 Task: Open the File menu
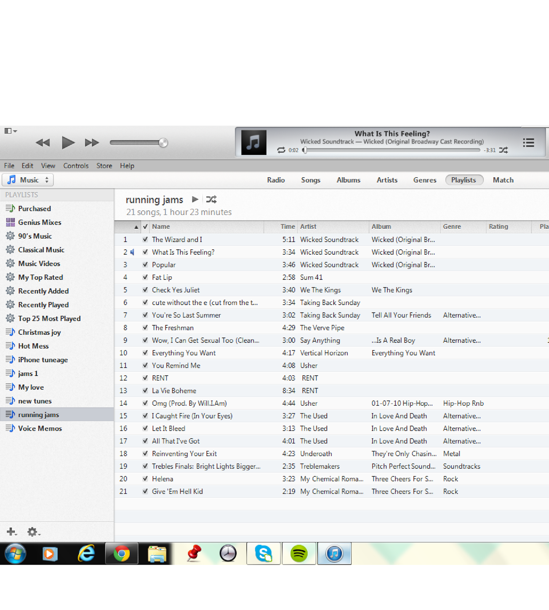9,166
